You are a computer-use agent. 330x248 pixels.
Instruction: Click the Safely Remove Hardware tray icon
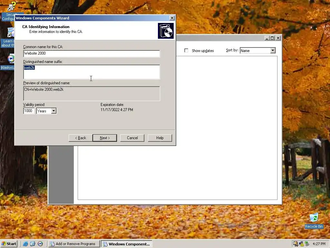coord(307,244)
